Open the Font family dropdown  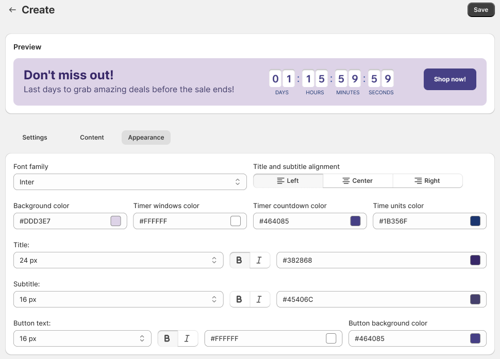[x=130, y=182]
